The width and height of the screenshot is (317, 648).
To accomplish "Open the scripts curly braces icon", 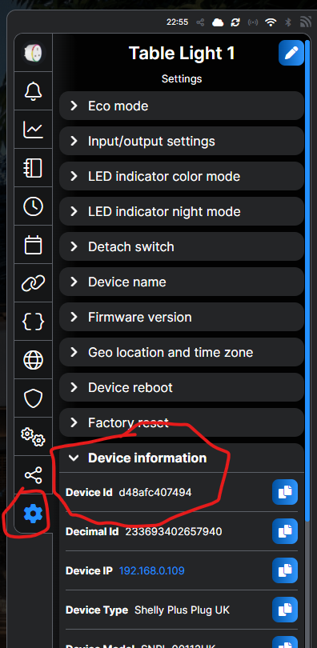I will click(x=33, y=322).
